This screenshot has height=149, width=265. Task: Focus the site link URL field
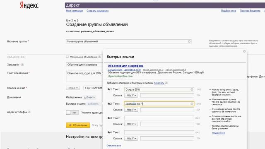coord(93,88)
